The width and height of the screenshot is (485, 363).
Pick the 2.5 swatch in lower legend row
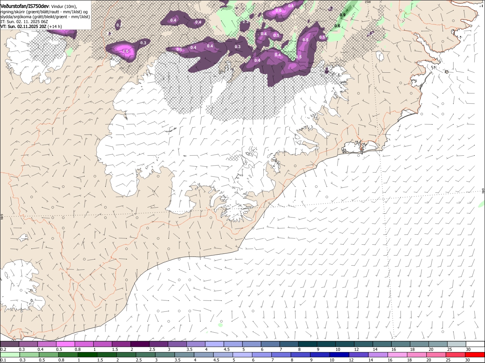pos(145,355)
